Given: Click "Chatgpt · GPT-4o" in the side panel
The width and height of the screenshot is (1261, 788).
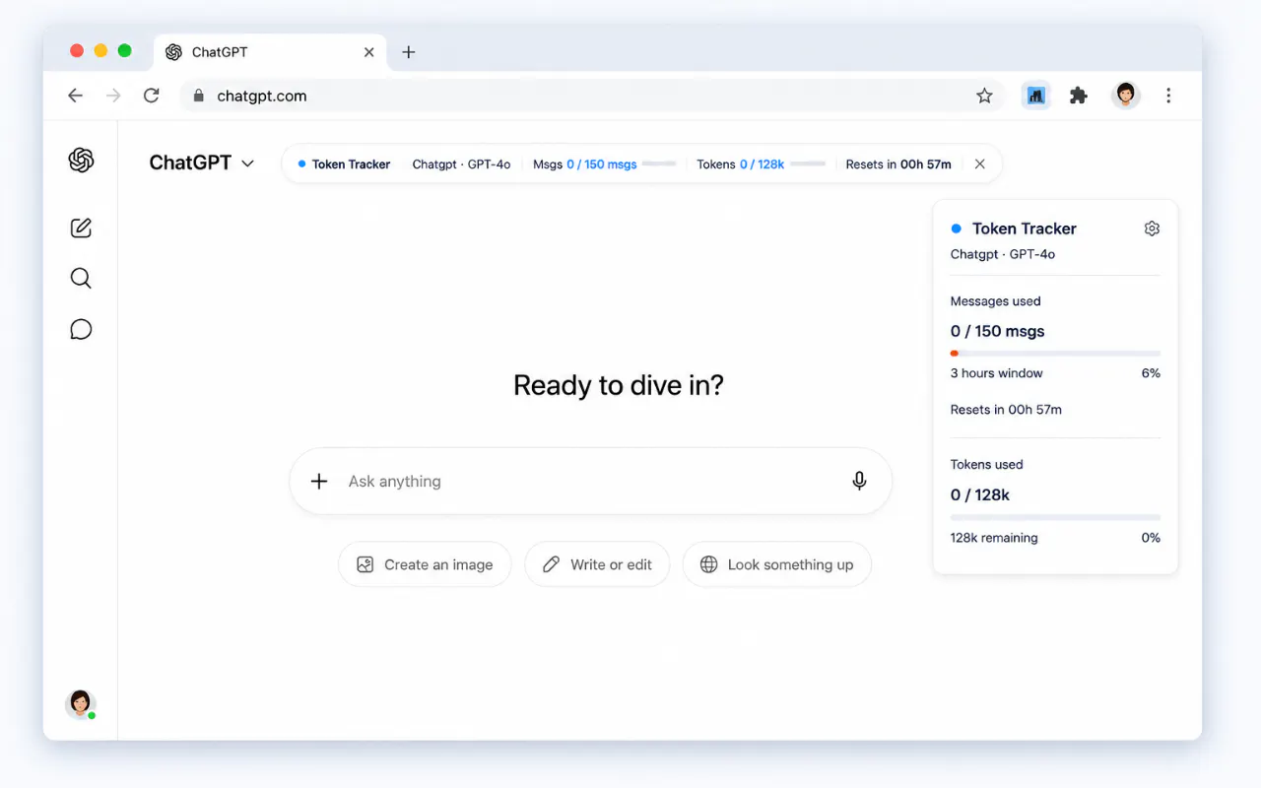Looking at the screenshot, I should click(1003, 254).
